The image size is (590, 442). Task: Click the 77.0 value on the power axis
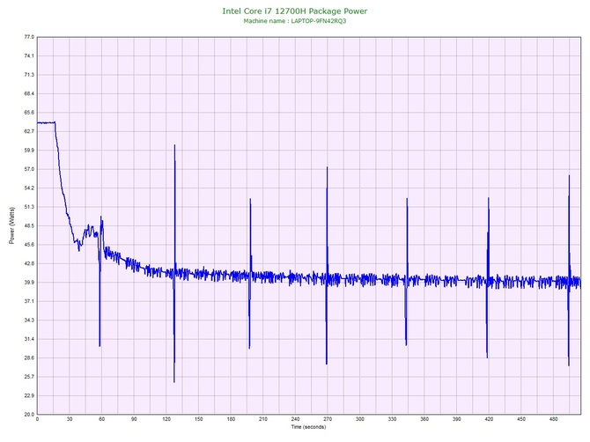[x=29, y=37]
